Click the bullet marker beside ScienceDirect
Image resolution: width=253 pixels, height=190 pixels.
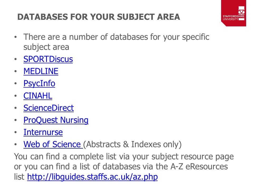pyautogui.click(x=16, y=108)
